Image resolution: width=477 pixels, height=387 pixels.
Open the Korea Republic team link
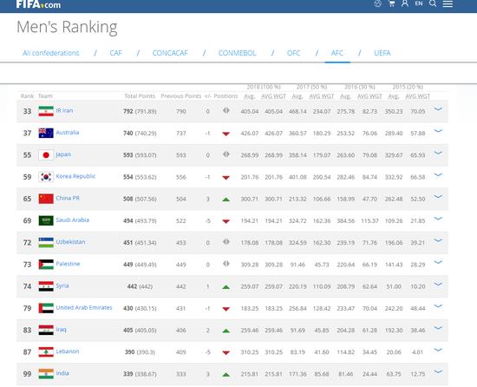click(x=75, y=176)
